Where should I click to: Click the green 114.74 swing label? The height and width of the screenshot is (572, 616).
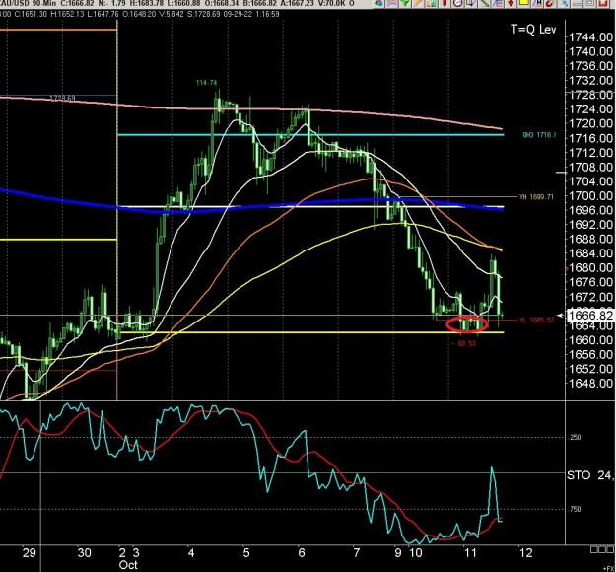207,83
